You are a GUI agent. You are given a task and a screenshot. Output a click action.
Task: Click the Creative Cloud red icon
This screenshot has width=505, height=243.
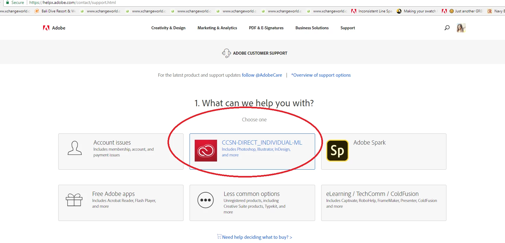coord(206,150)
